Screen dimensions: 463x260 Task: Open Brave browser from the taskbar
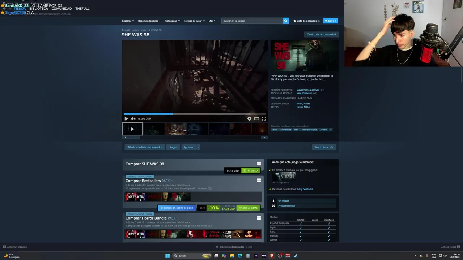[272, 256]
